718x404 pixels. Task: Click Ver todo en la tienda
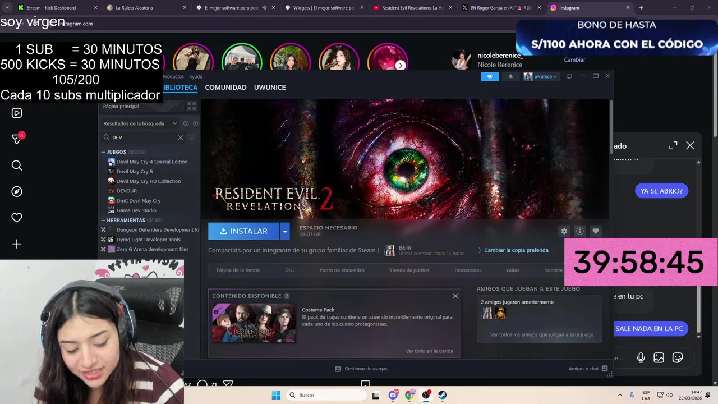[x=429, y=351]
